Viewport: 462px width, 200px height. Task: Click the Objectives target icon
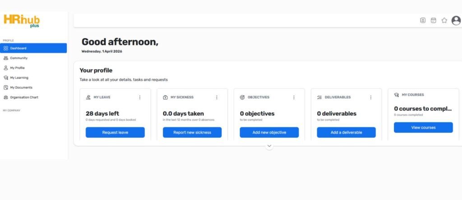[x=243, y=97]
